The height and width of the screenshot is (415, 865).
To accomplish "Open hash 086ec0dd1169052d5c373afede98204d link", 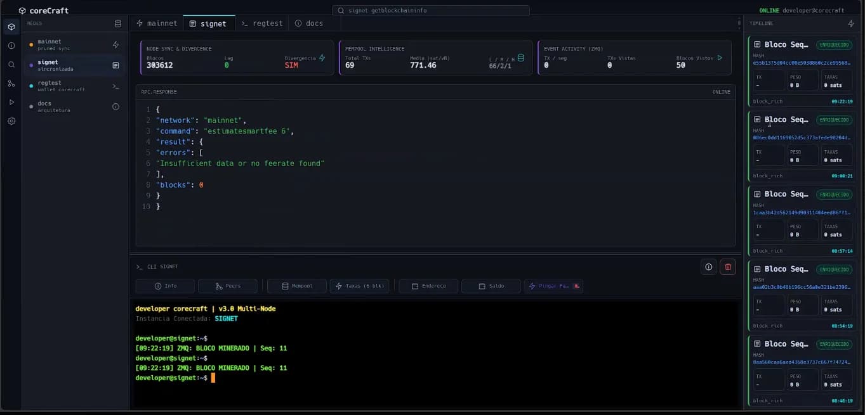I will (802, 137).
